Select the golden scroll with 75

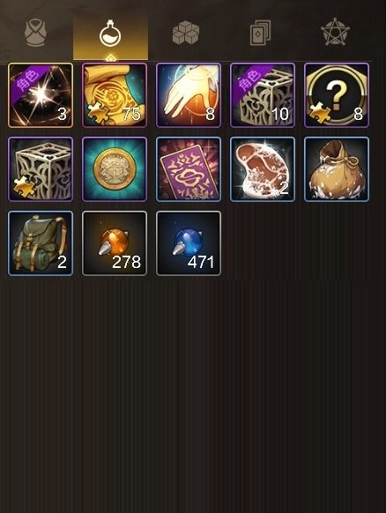pyautogui.click(x=115, y=95)
